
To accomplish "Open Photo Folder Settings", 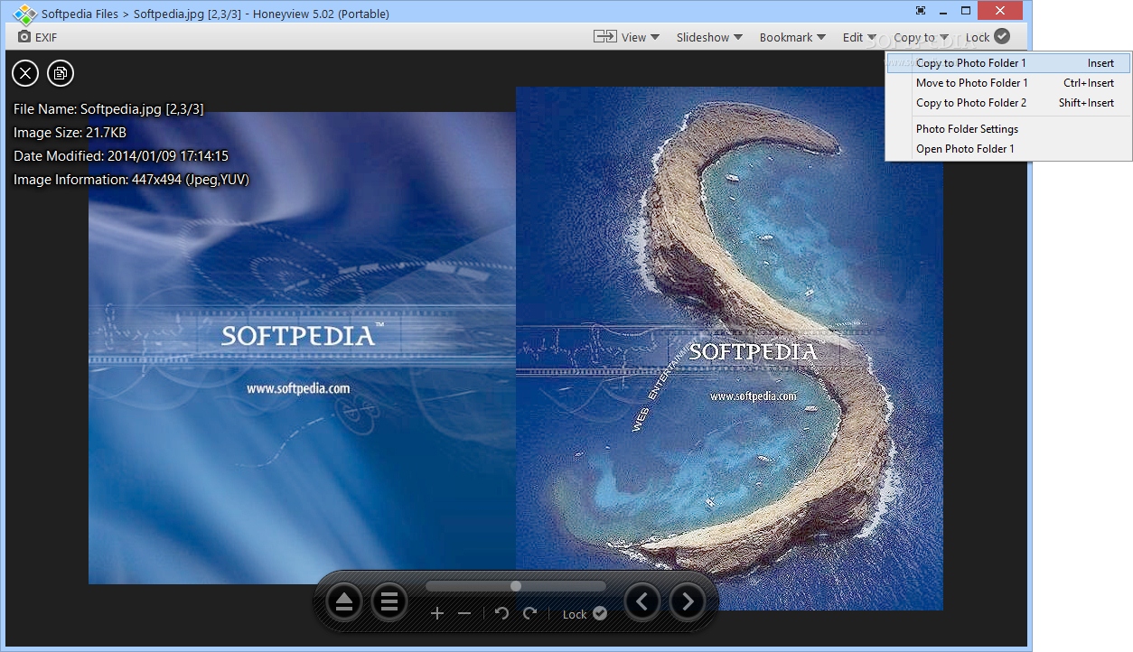I will (x=1008, y=129).
